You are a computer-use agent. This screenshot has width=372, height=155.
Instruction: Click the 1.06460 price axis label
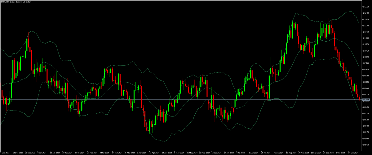pos(366,126)
